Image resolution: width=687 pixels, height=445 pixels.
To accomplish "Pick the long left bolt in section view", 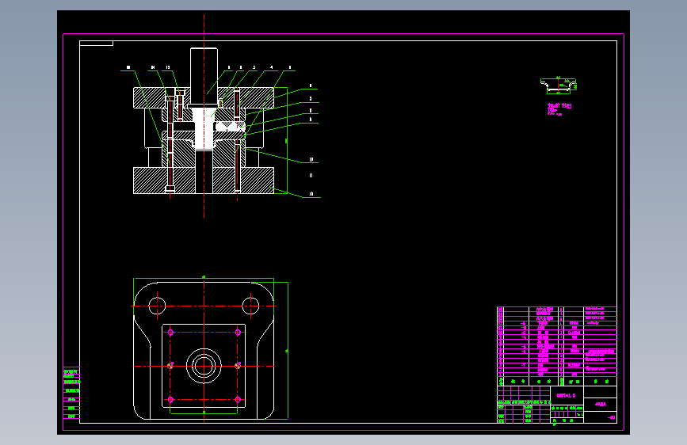I will click(x=170, y=145).
